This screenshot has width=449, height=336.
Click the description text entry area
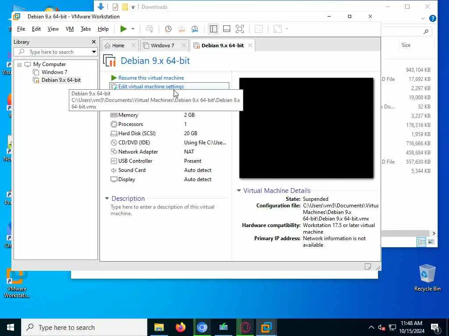pos(169,210)
